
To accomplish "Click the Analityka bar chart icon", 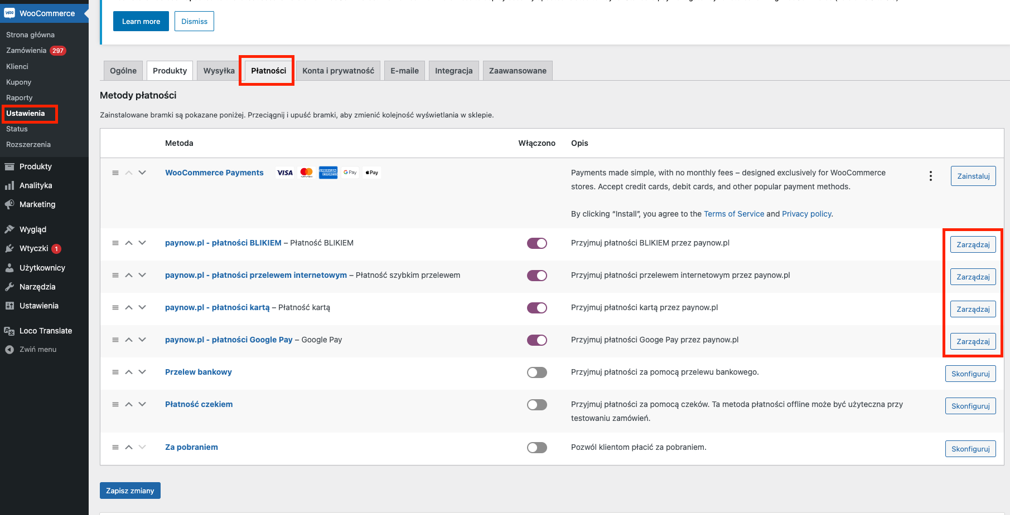I will (9, 185).
